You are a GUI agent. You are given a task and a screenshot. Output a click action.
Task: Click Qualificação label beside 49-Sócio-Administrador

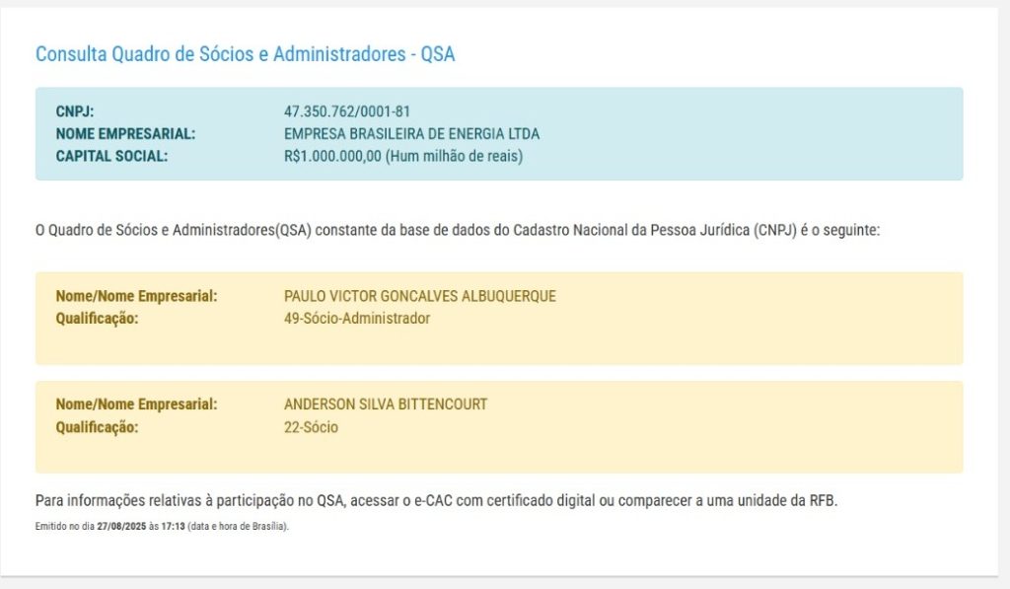point(98,318)
